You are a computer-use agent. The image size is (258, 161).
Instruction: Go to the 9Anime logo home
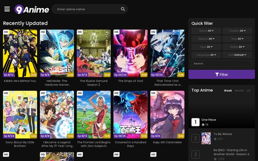click(x=32, y=9)
